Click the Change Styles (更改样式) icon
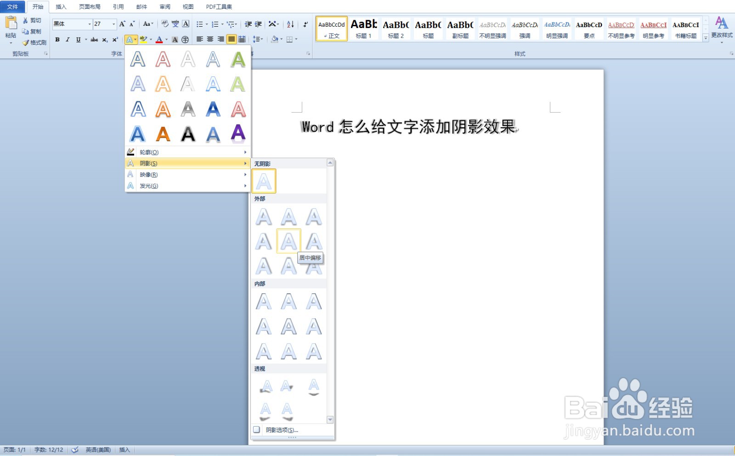735x456 pixels. [x=722, y=23]
